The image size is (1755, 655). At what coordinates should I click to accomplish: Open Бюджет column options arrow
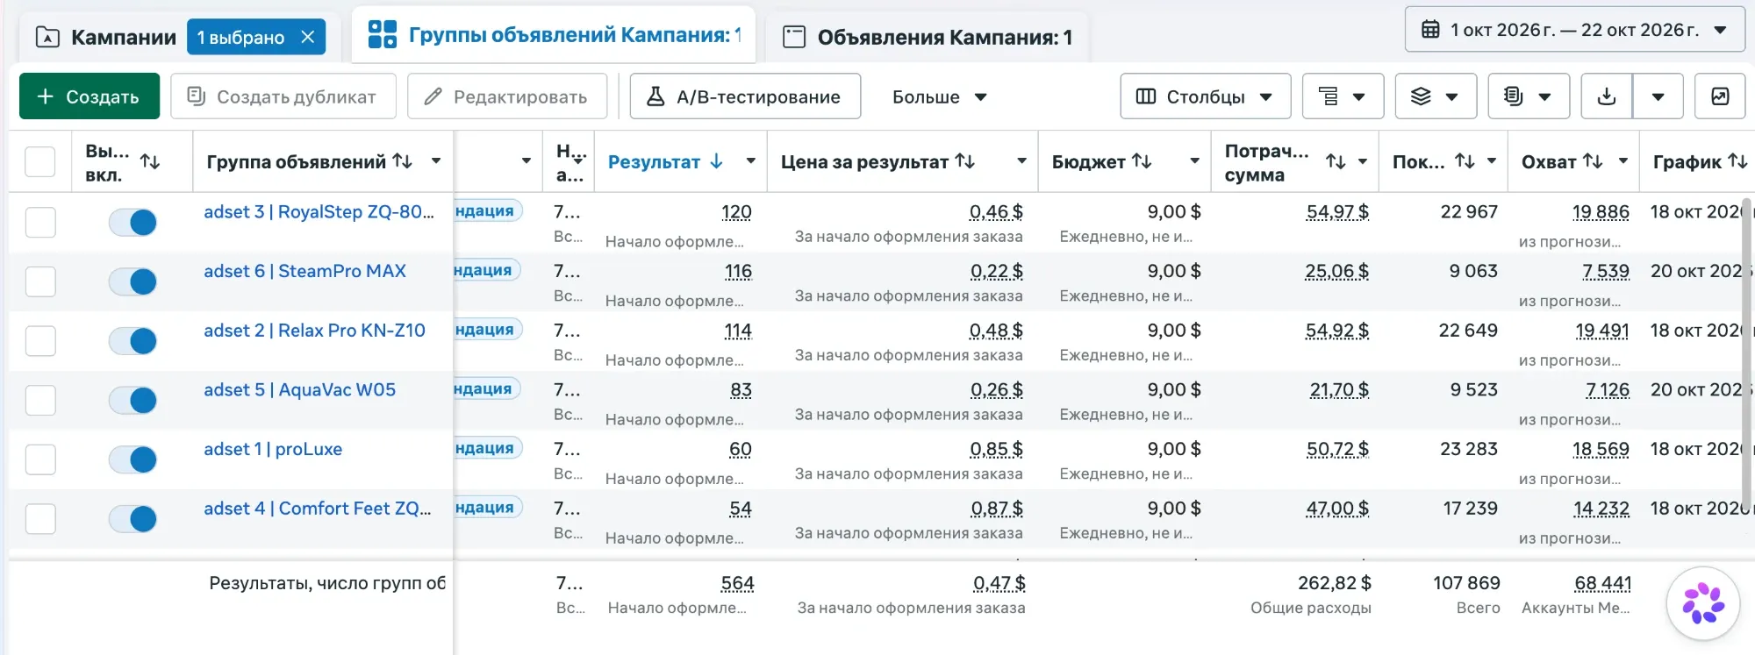pyautogui.click(x=1194, y=161)
